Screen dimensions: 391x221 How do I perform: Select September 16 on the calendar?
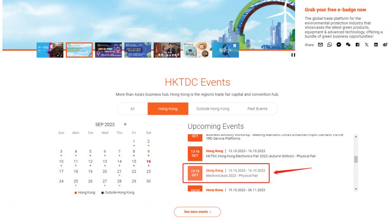(149, 161)
